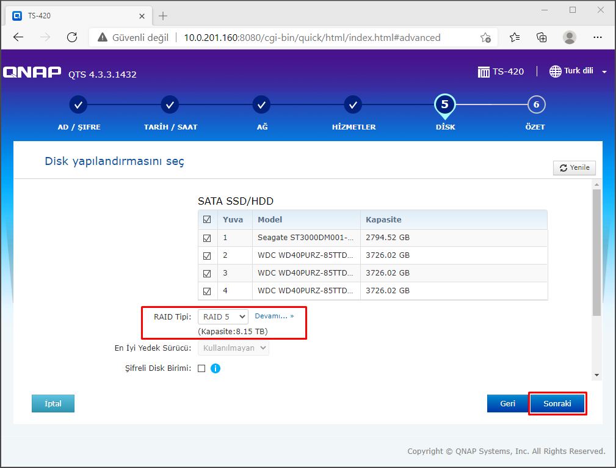Uncheck the Seagate disk in slot 1
This screenshot has height=468, width=616.
point(207,238)
